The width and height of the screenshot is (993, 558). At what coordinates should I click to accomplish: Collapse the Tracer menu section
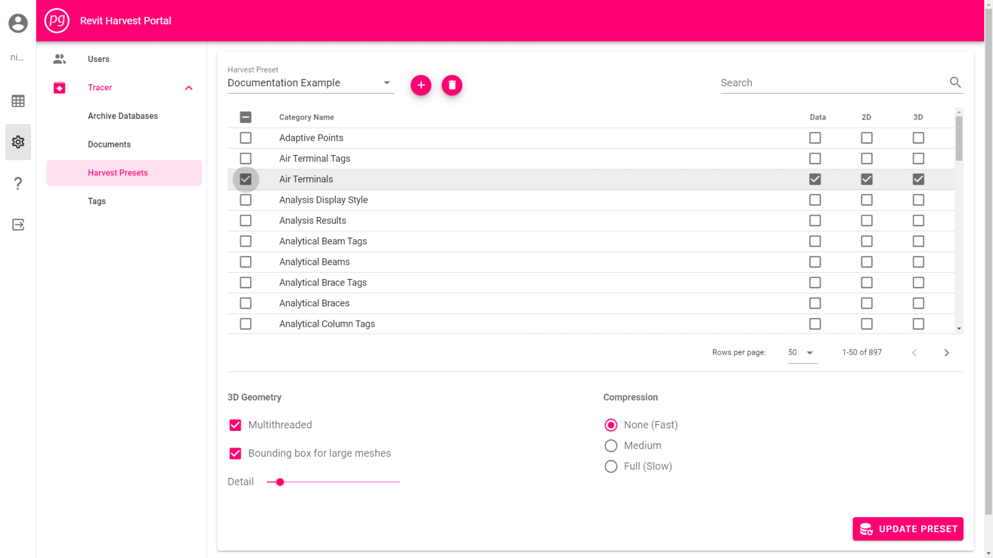coord(189,87)
